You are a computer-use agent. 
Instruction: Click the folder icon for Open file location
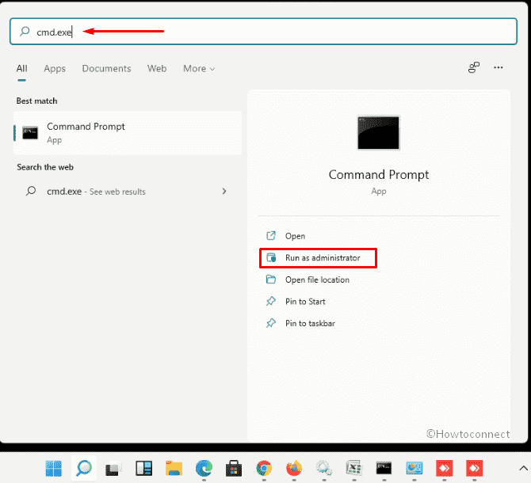click(271, 280)
